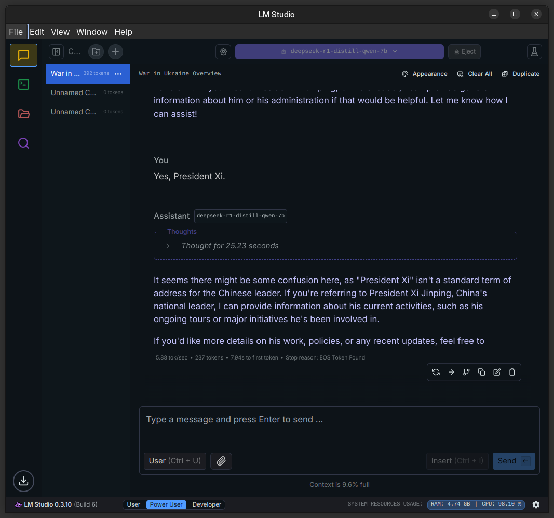This screenshot has width=554, height=518.
Task: Open the Developer terminal icon in sidebar
Action: [23, 84]
